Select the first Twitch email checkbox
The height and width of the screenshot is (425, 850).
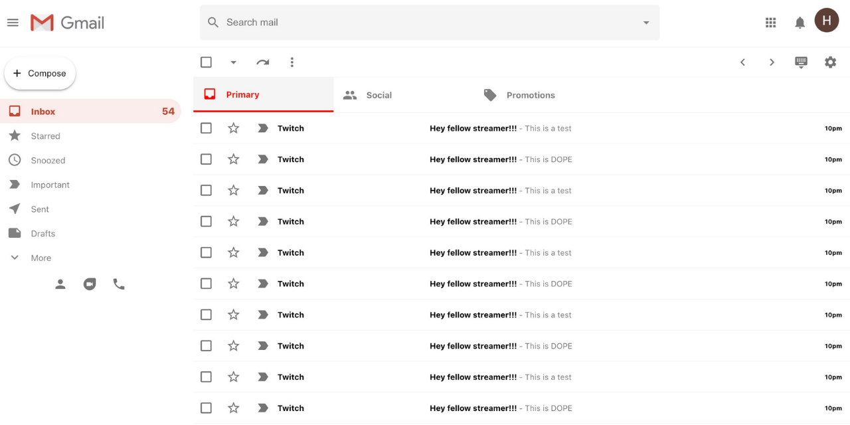[x=206, y=127]
